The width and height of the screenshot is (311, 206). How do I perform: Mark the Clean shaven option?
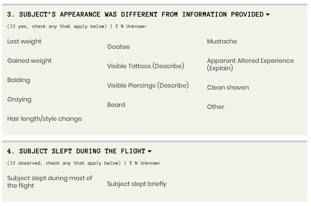[228, 88]
